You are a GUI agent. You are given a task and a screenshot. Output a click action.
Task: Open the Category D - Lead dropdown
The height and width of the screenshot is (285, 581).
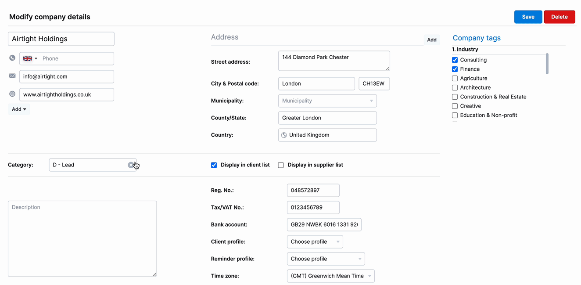click(x=93, y=165)
